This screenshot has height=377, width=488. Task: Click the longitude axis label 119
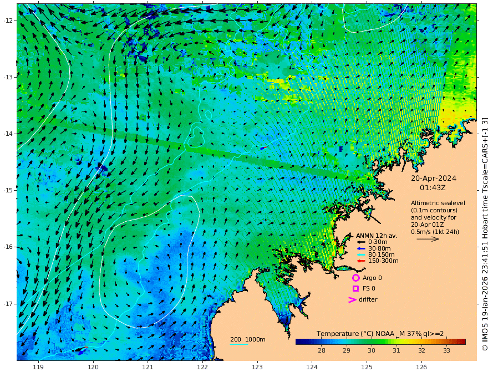tap(38, 367)
